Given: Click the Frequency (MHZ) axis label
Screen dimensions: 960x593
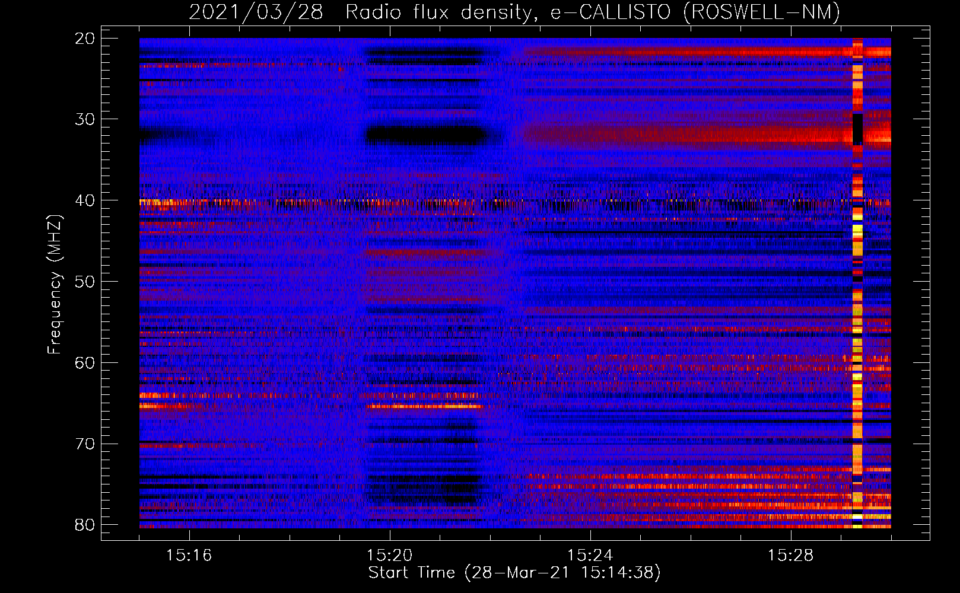Looking at the screenshot, I should [55, 284].
